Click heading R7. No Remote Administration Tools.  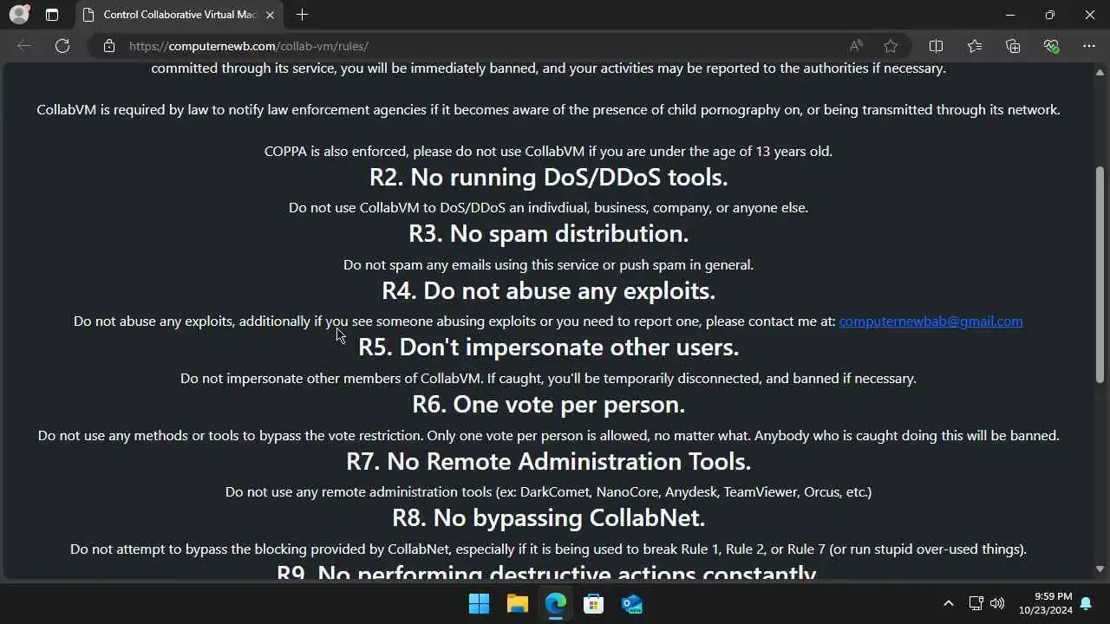[x=548, y=461]
